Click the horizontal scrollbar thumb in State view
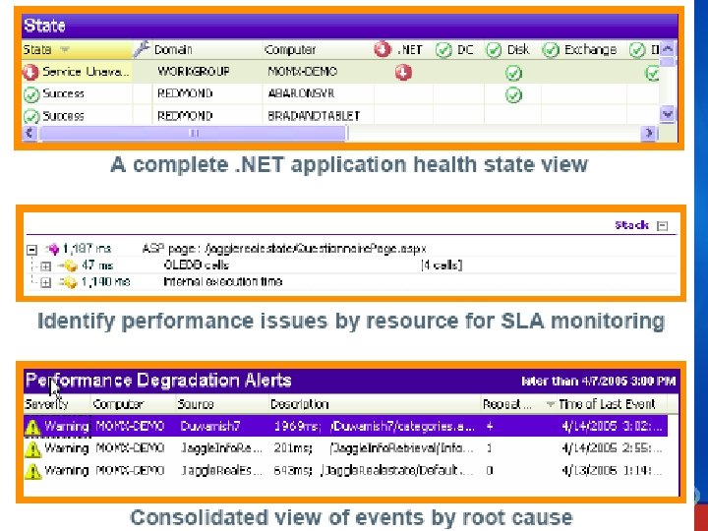 (194, 133)
